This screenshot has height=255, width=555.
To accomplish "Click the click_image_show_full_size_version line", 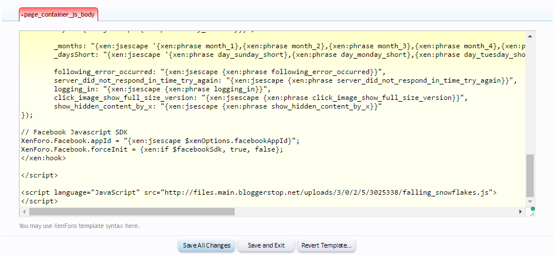I will [x=261, y=98].
